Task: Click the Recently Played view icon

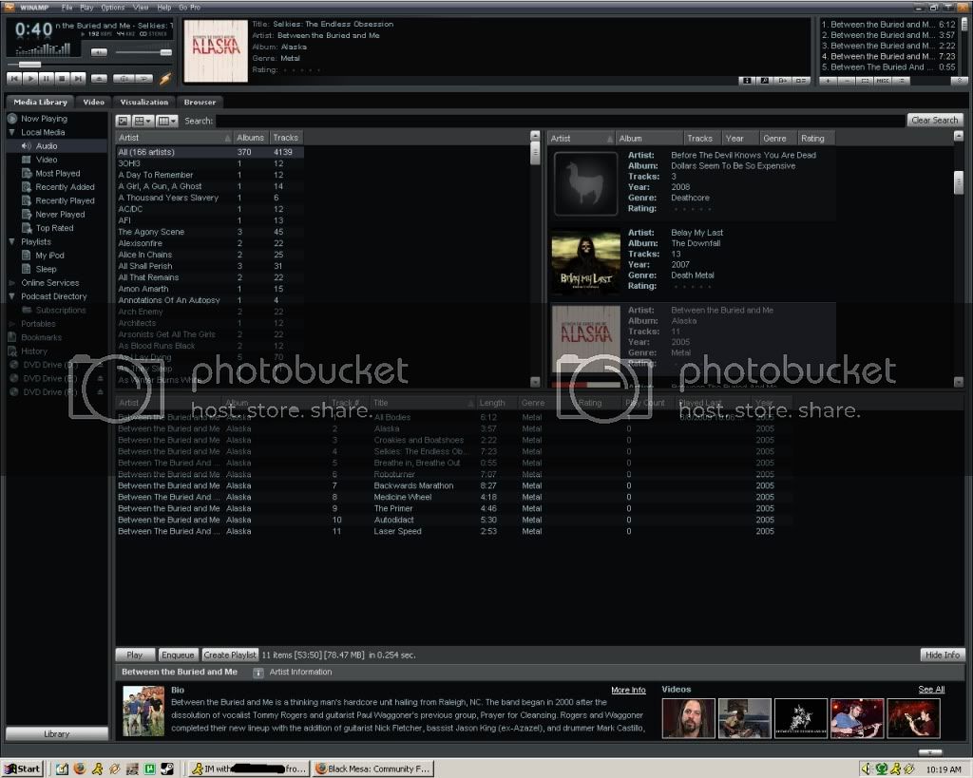Action: pyautogui.click(x=26, y=200)
